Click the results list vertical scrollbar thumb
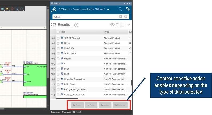 (x=131, y=83)
